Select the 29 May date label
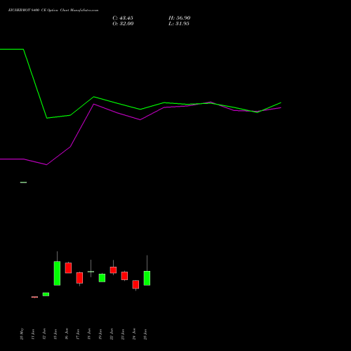351x351 pixels. [x=22, y=334]
